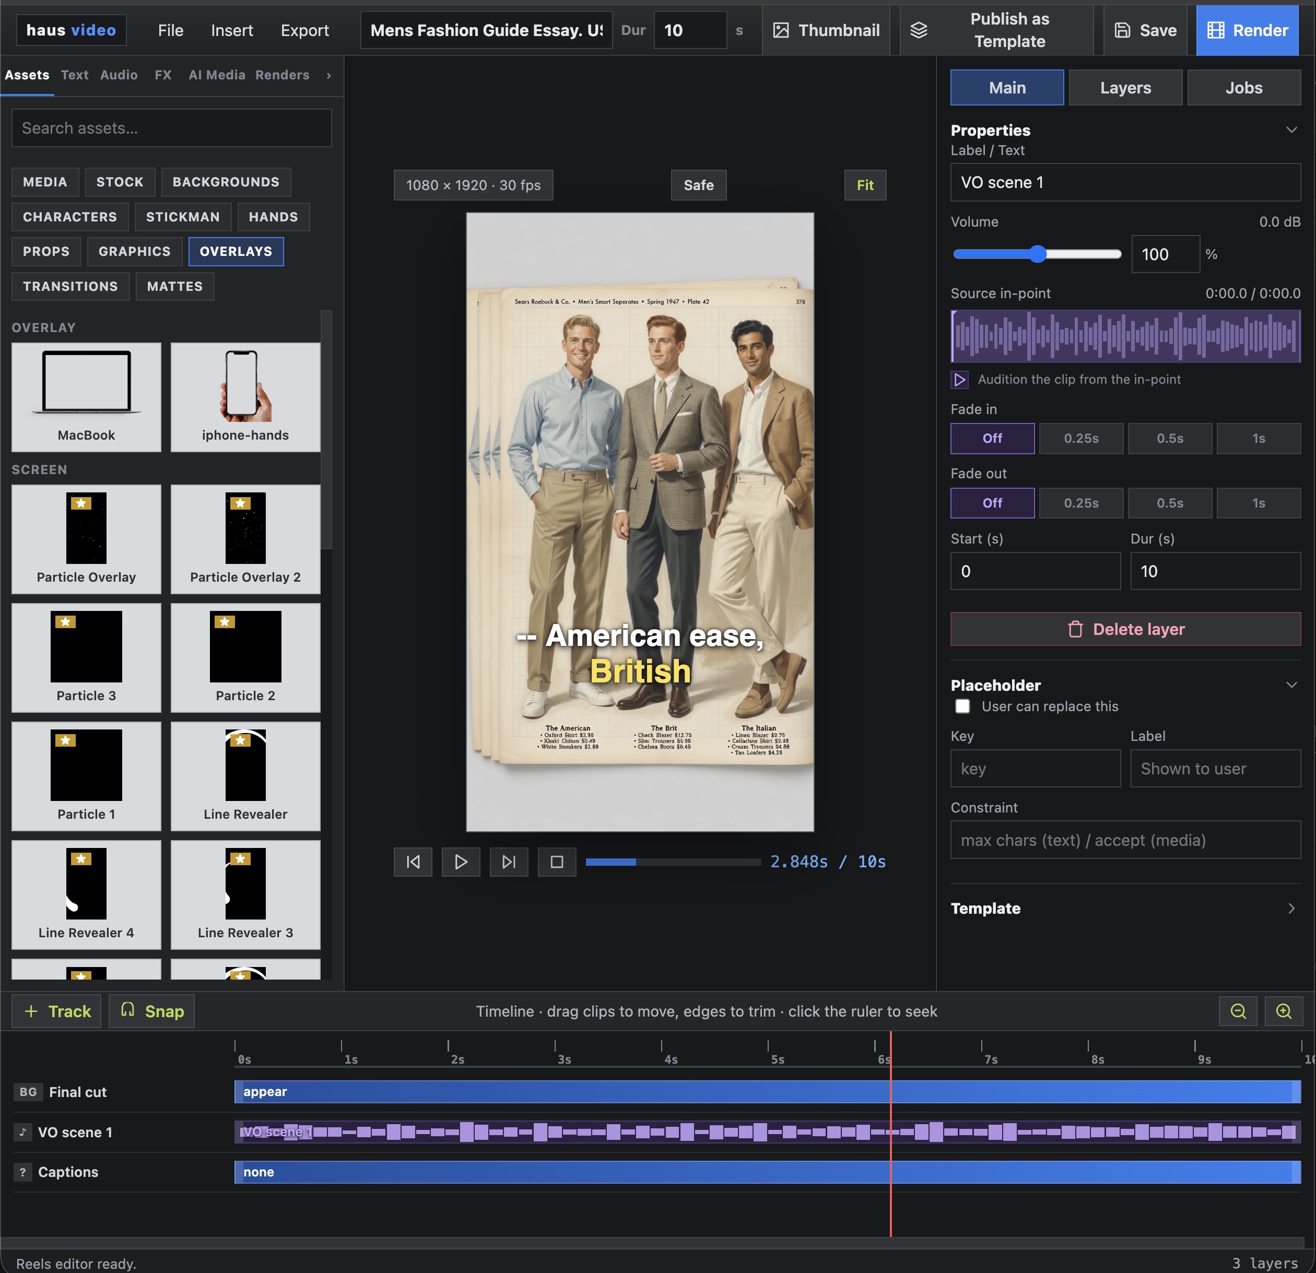Select the MacBook overlay asset

87,397
